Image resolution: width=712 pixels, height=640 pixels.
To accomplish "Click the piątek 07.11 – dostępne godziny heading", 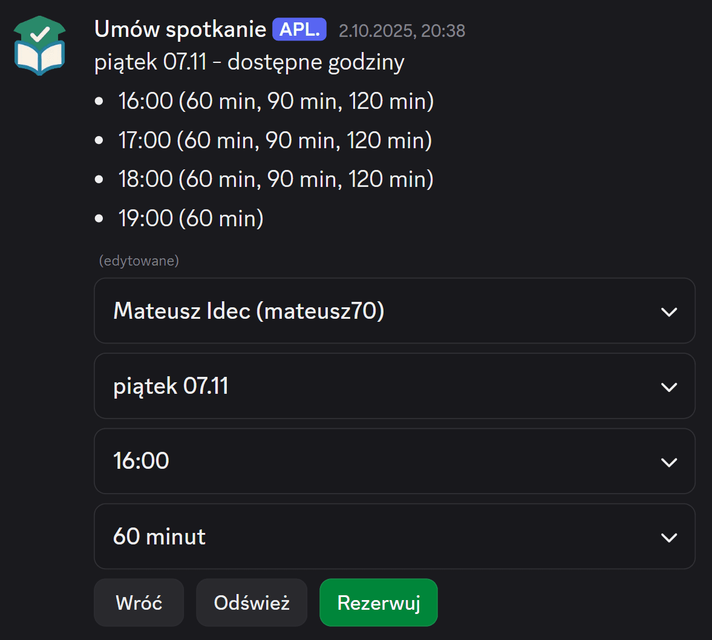I will [249, 62].
